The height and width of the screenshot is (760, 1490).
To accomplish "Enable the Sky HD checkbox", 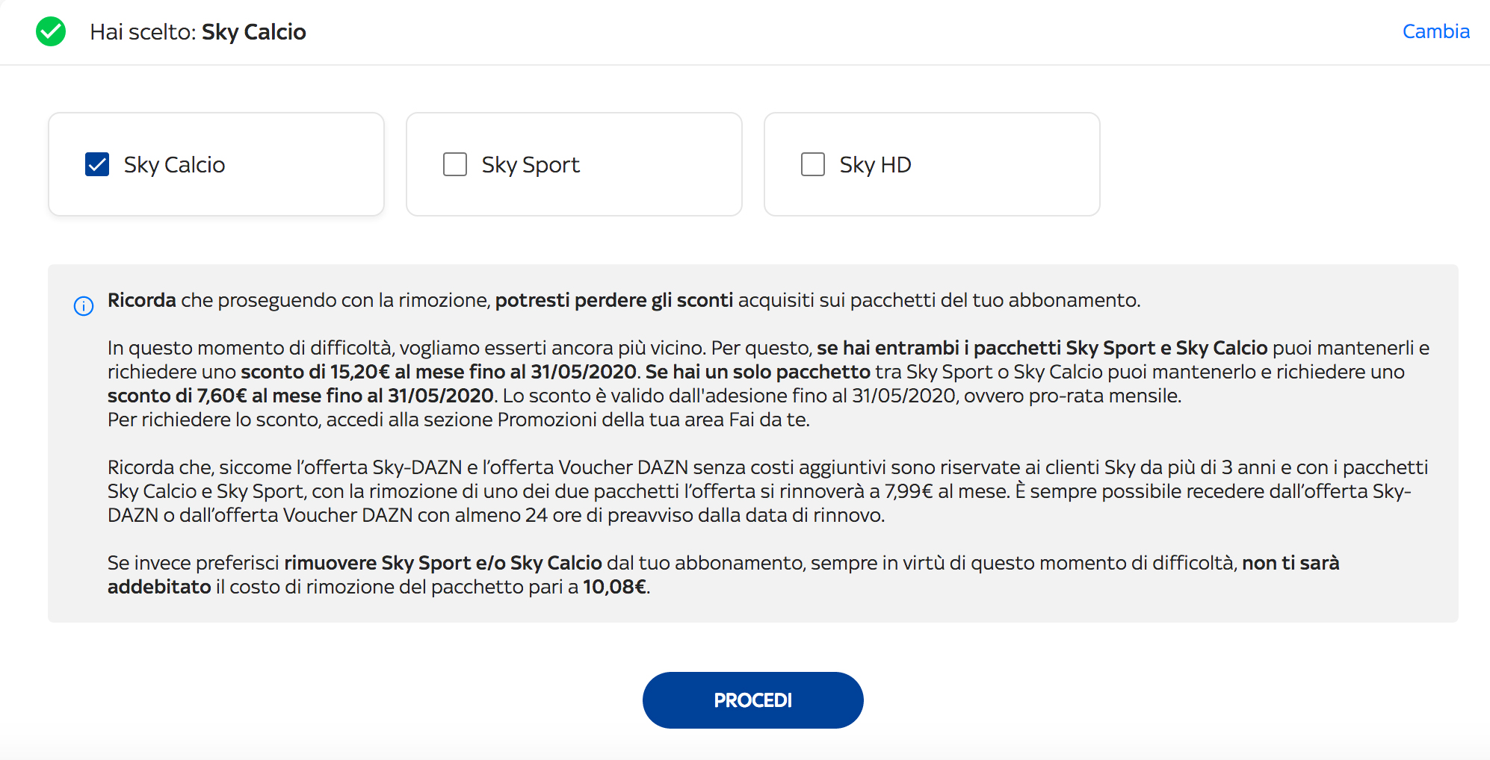I will [x=813, y=164].
